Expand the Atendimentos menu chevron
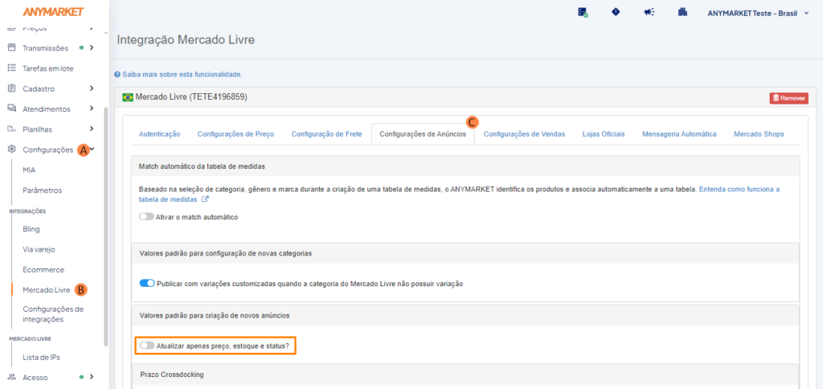This screenshot has width=823, height=389. (x=92, y=109)
